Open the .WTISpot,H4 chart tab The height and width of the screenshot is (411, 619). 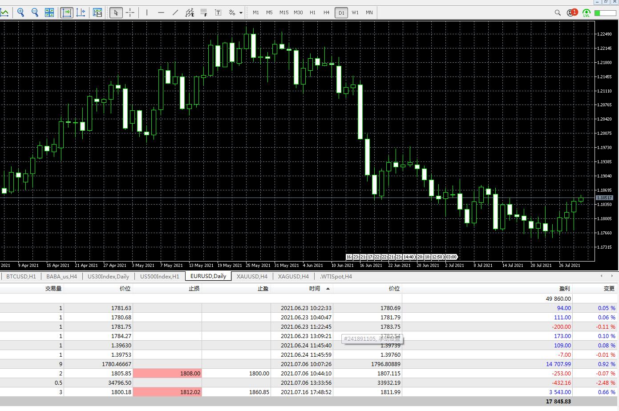pos(336,276)
